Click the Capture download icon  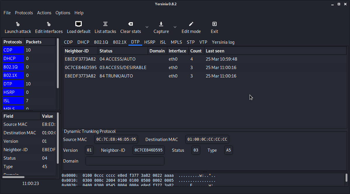click(161, 24)
